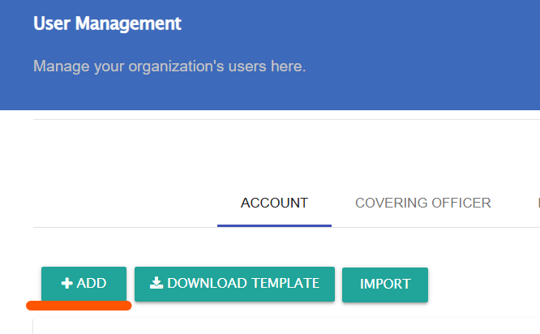The image size is (540, 334).
Task: Select 'Manage your organization's users here.' text
Action: coord(169,66)
